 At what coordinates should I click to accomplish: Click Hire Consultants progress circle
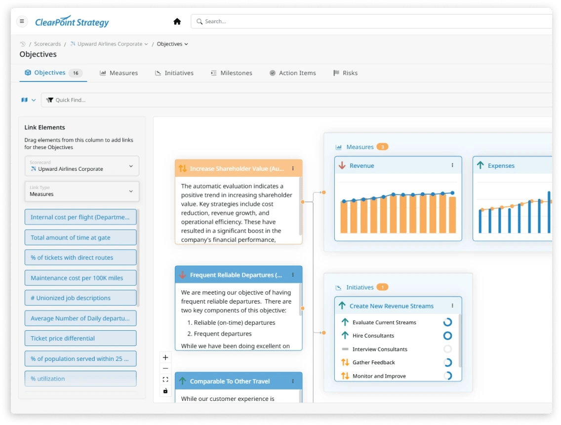coord(447,336)
